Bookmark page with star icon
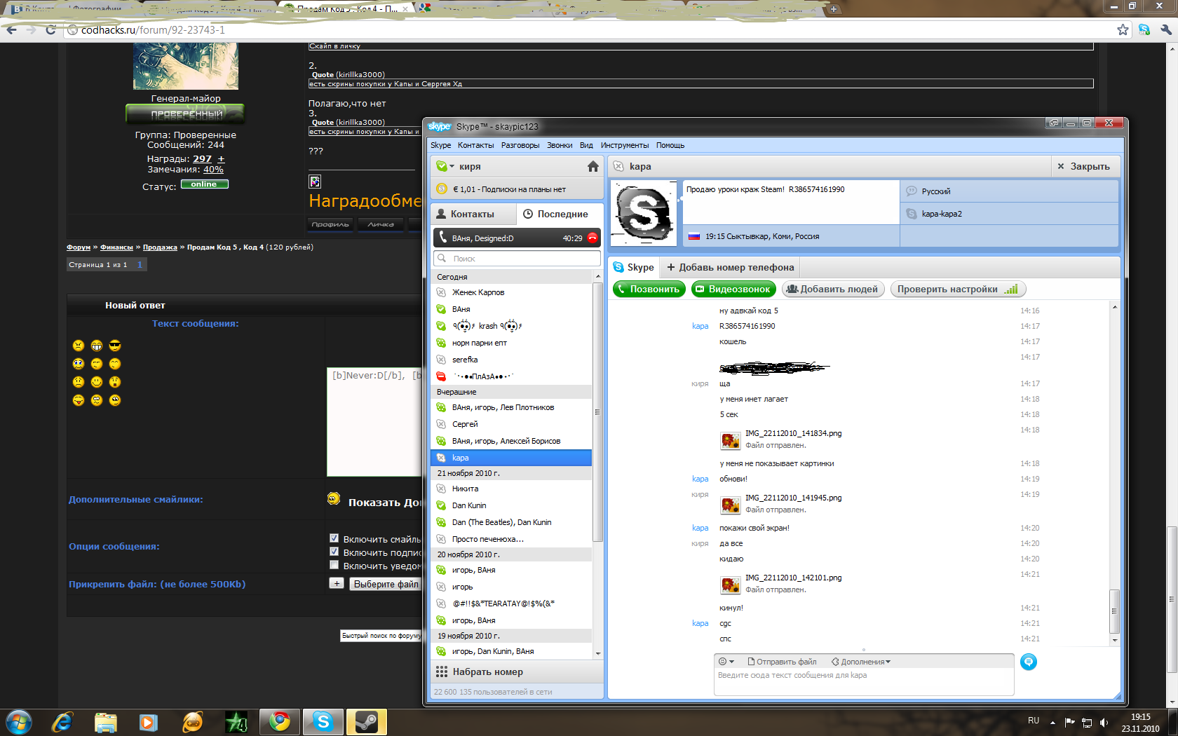The height and width of the screenshot is (736, 1178). click(x=1123, y=29)
